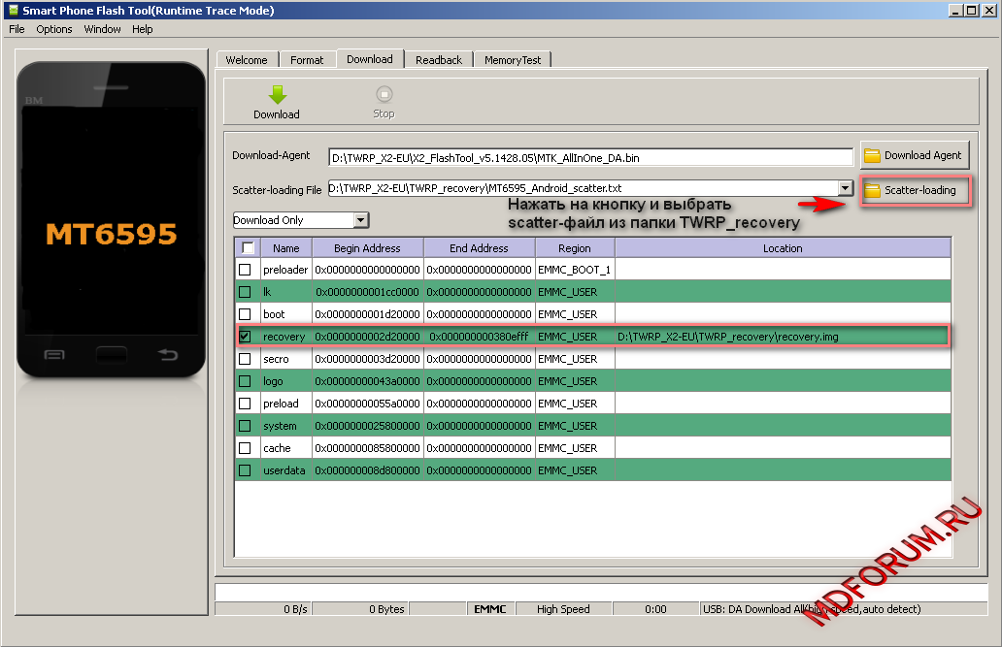The image size is (1002, 647).
Task: Click the Download Agent folder button
Action: pos(914,155)
